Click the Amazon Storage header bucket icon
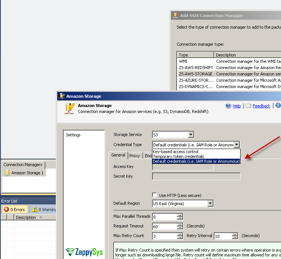The image size is (281, 259). tap(70, 109)
